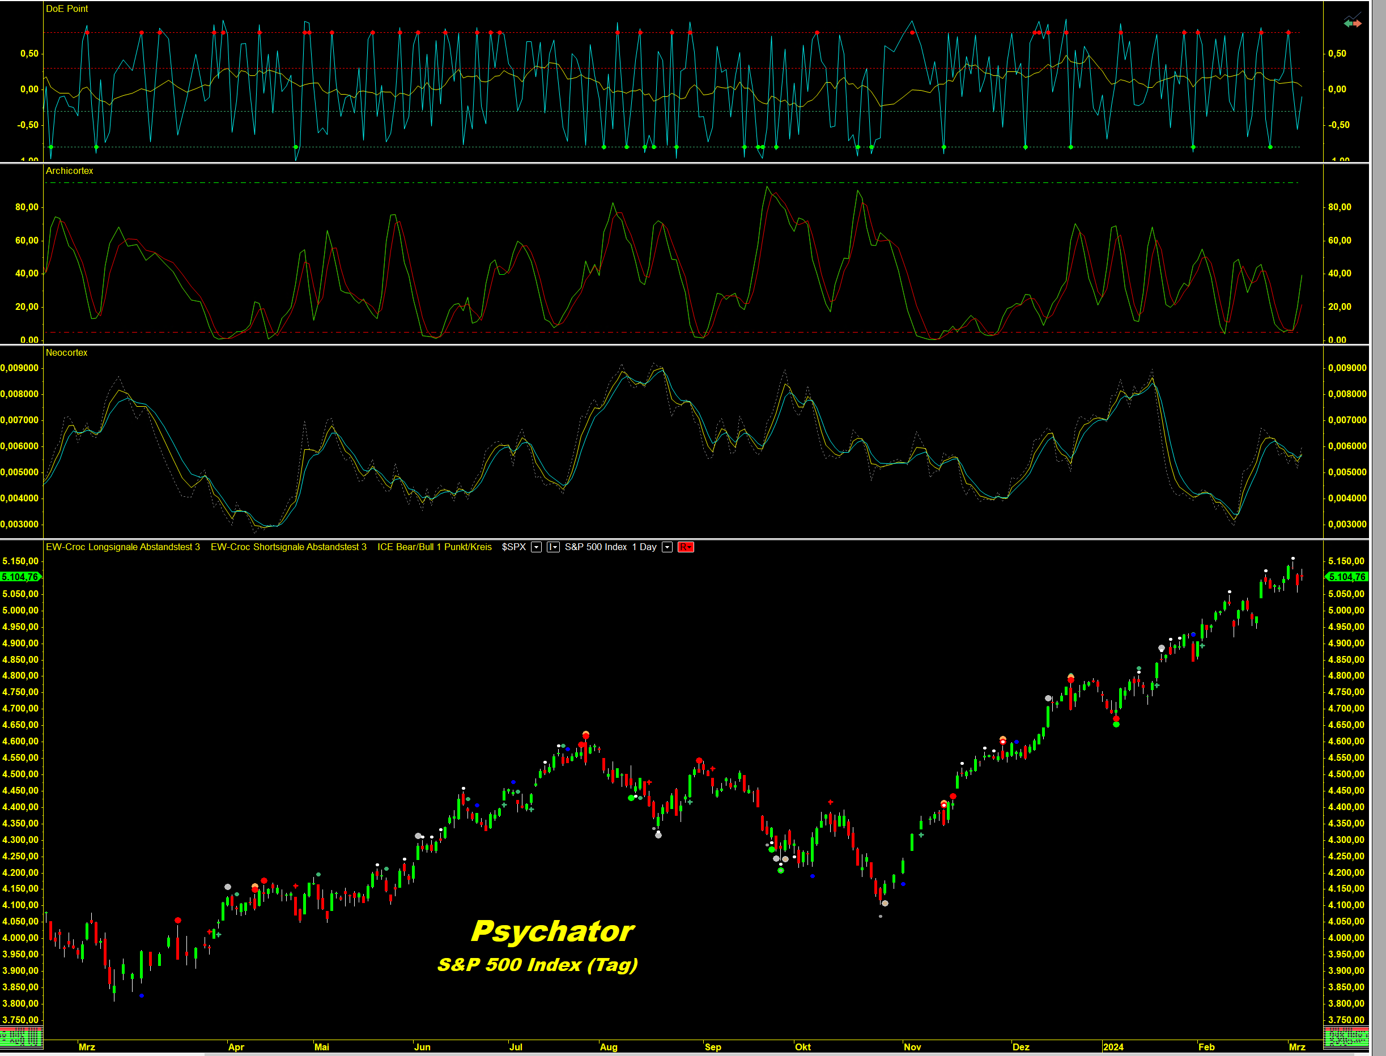Click the green 5.104,76 price tag on right axis

tap(1346, 576)
